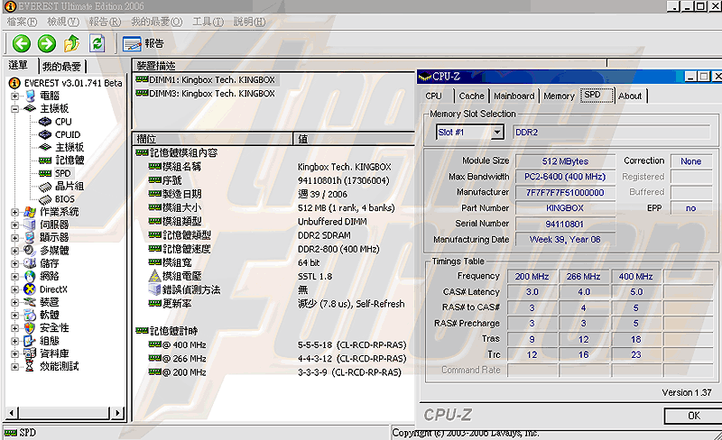The width and height of the screenshot is (722, 440).
Task: Expand the 電腦 tree node
Action: click(14, 96)
